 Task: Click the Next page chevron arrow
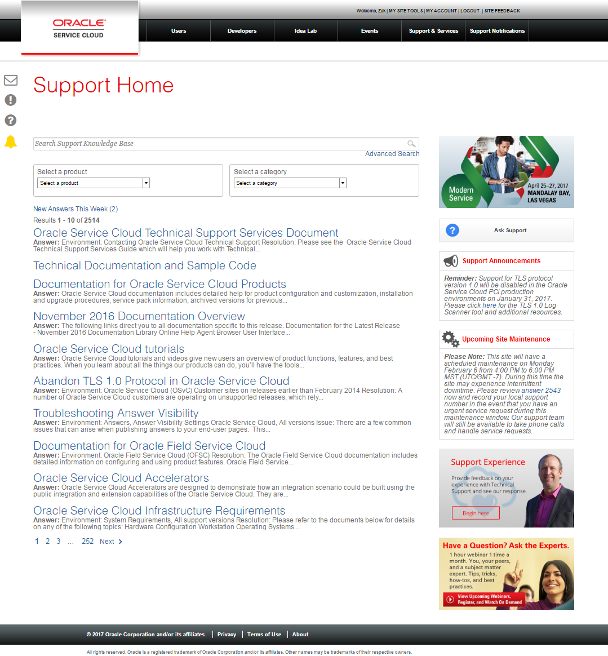tap(121, 542)
